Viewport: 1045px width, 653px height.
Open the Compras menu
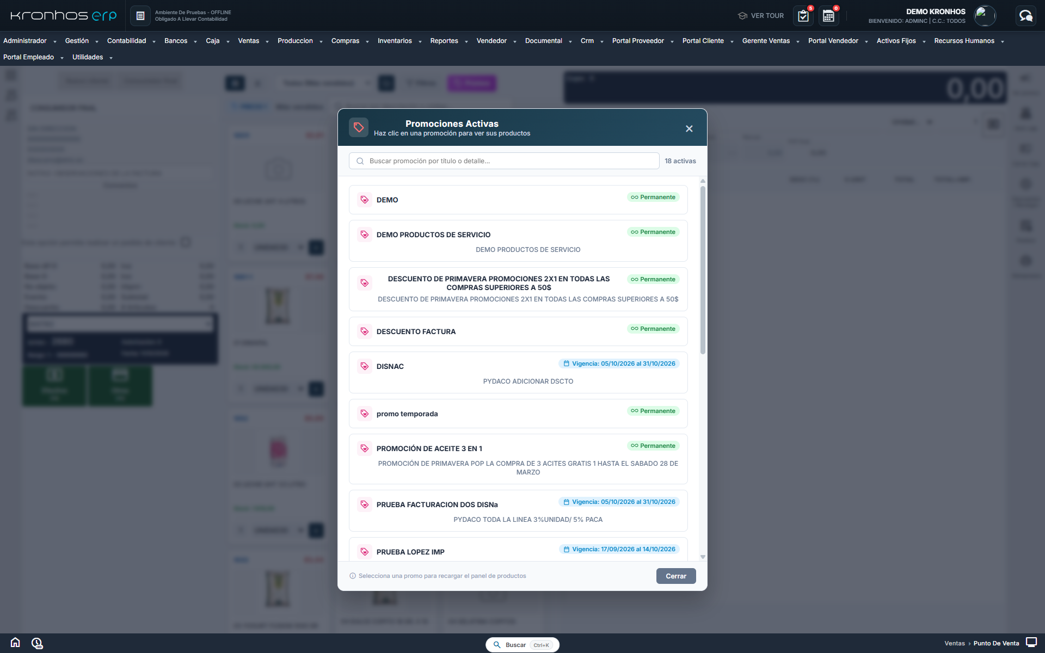350,41
